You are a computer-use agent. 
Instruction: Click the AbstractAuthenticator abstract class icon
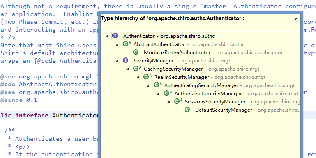click(x=127, y=44)
